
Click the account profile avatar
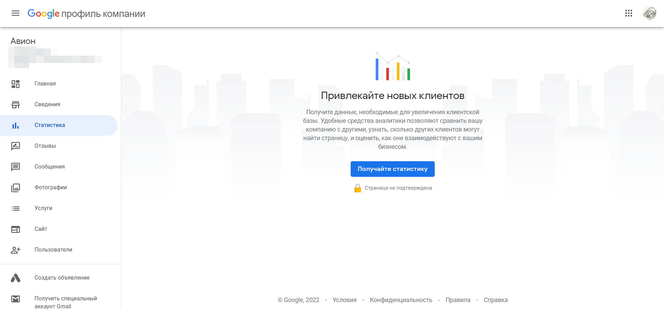(x=649, y=13)
